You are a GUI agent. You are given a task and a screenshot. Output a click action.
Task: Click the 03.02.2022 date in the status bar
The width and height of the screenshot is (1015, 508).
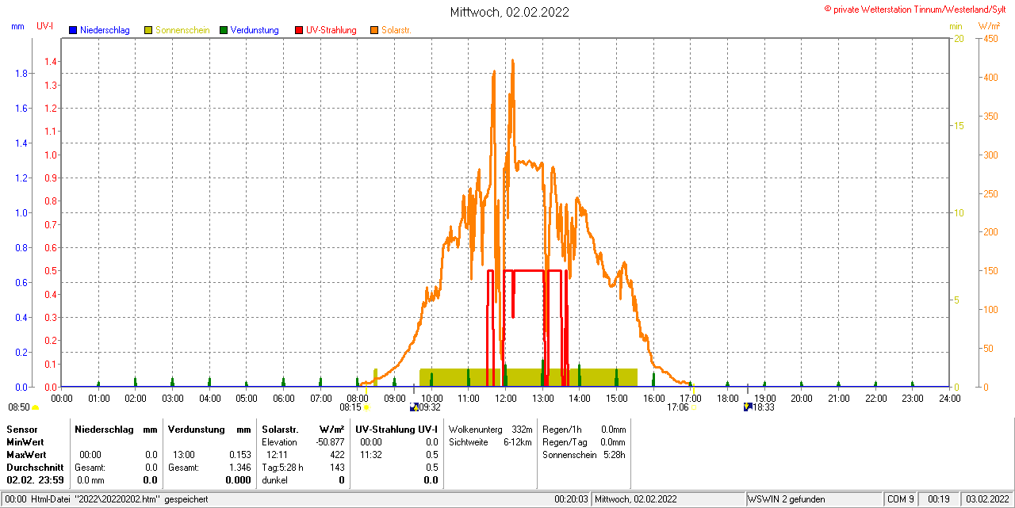987,499
